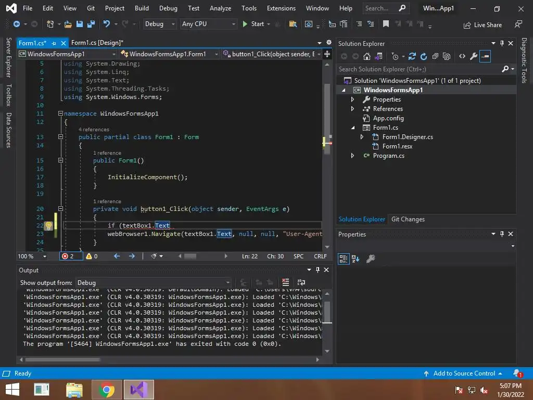Click the New Project toolbar icon
This screenshot has height=400, width=533.
click(x=50, y=24)
